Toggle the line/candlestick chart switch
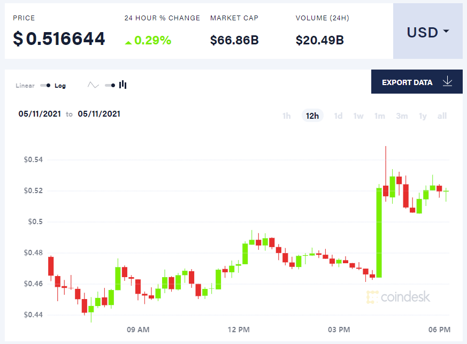 (x=110, y=85)
